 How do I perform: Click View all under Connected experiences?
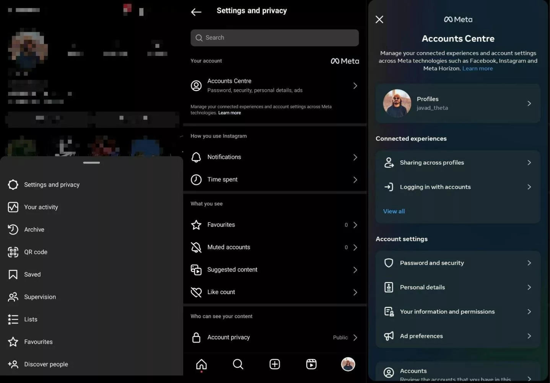(394, 211)
